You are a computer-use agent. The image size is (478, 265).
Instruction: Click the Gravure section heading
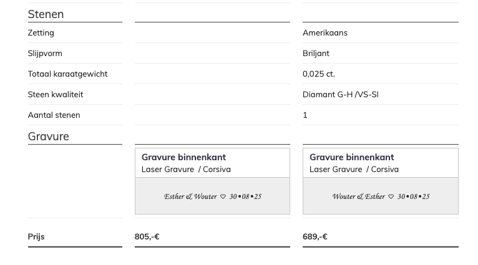[x=48, y=136]
